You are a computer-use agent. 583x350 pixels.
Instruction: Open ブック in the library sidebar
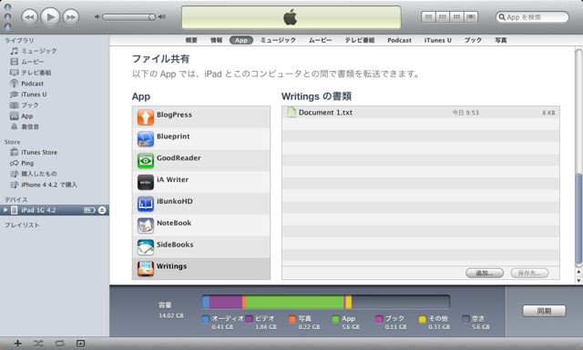[55, 105]
